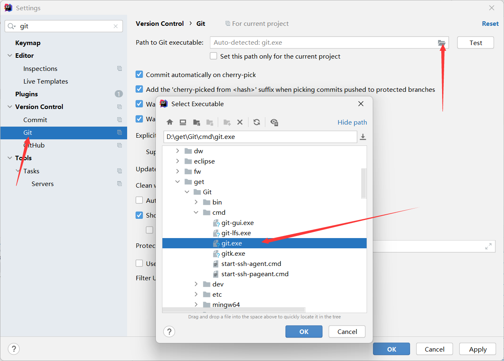Viewport: 504px width, 361px height.
Task: Open Servers settings page
Action: click(x=43, y=184)
